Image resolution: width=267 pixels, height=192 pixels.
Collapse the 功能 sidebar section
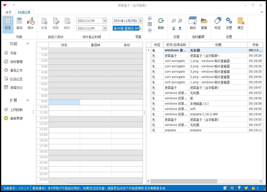point(27,44)
